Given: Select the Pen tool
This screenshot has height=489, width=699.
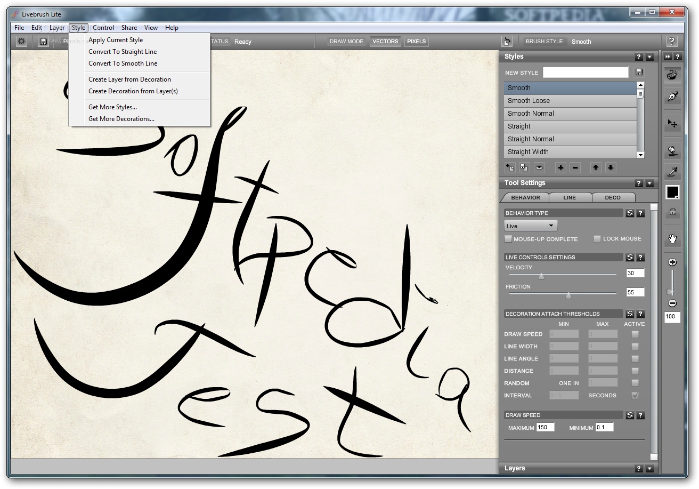Looking at the screenshot, I should click(672, 97).
